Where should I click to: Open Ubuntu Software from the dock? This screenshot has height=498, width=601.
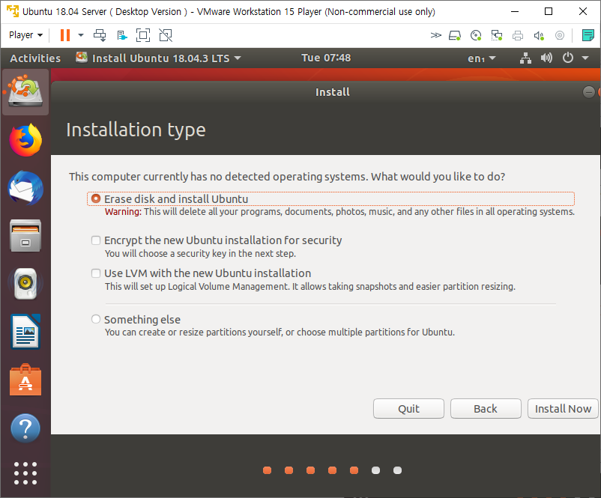[25, 380]
